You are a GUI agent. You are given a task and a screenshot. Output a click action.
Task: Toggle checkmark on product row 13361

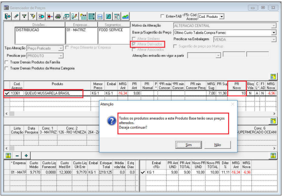point(7,93)
